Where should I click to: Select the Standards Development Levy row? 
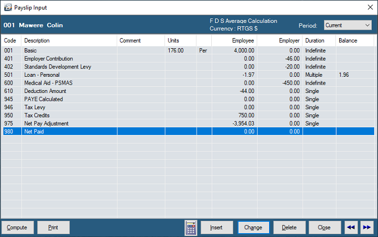[189, 67]
